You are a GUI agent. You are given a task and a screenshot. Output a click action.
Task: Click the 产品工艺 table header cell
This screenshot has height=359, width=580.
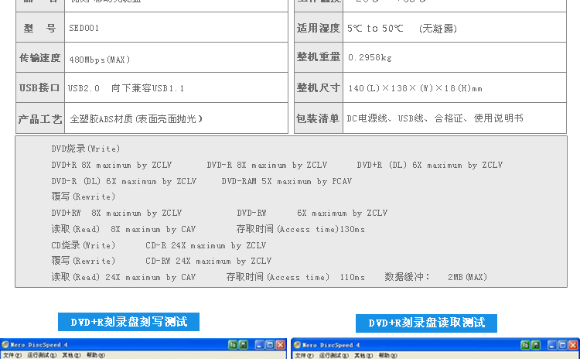click(x=40, y=119)
